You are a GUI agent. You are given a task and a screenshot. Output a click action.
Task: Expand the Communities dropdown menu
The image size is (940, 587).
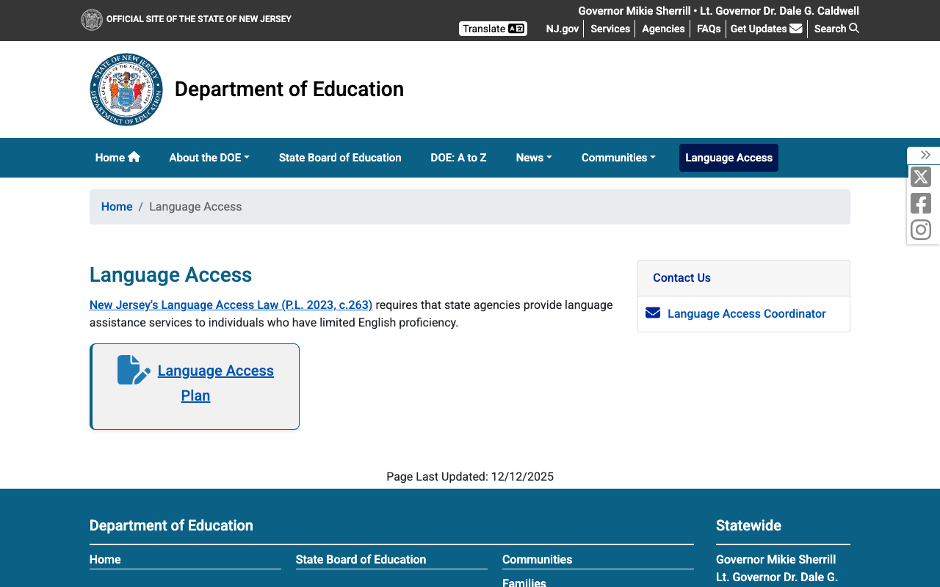(x=618, y=158)
